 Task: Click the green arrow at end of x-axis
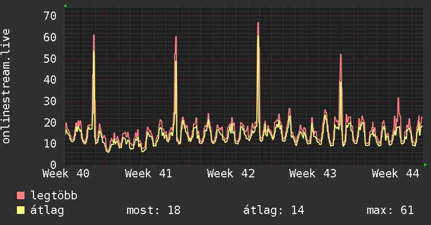(425, 165)
